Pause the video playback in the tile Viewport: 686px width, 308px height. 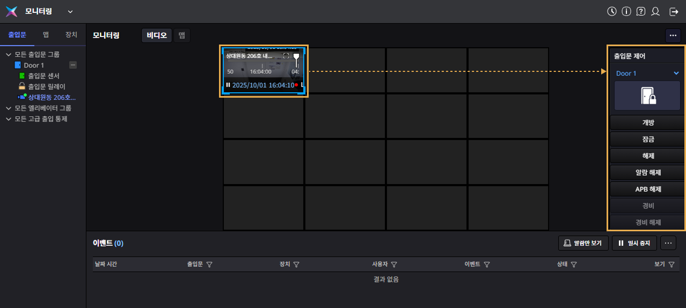tap(228, 85)
